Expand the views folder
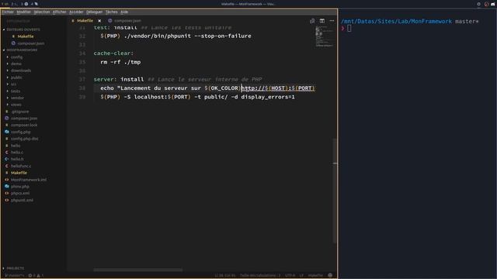497x279 pixels. [x=16, y=105]
